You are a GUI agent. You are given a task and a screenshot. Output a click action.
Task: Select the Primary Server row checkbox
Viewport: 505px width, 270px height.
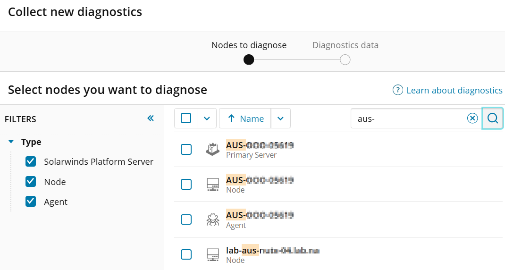tap(186, 150)
